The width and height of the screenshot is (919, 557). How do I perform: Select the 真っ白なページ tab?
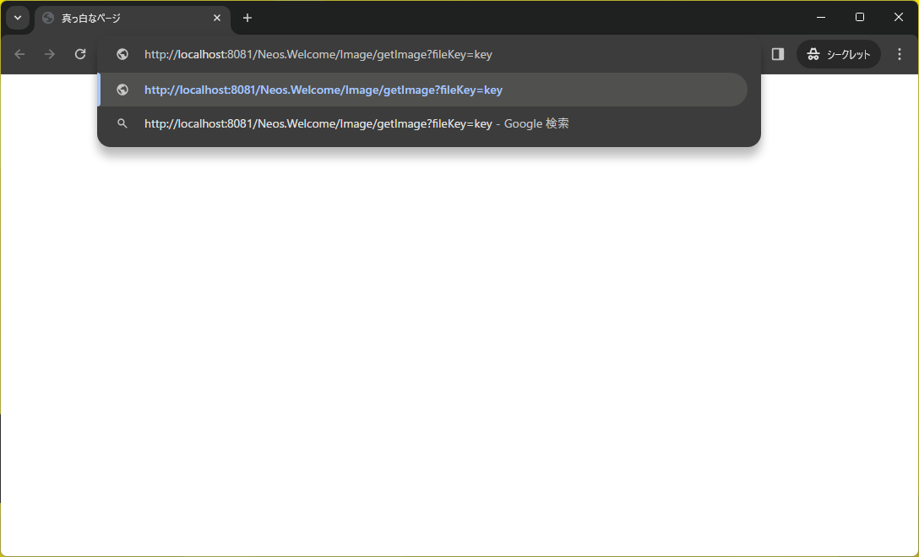133,19
